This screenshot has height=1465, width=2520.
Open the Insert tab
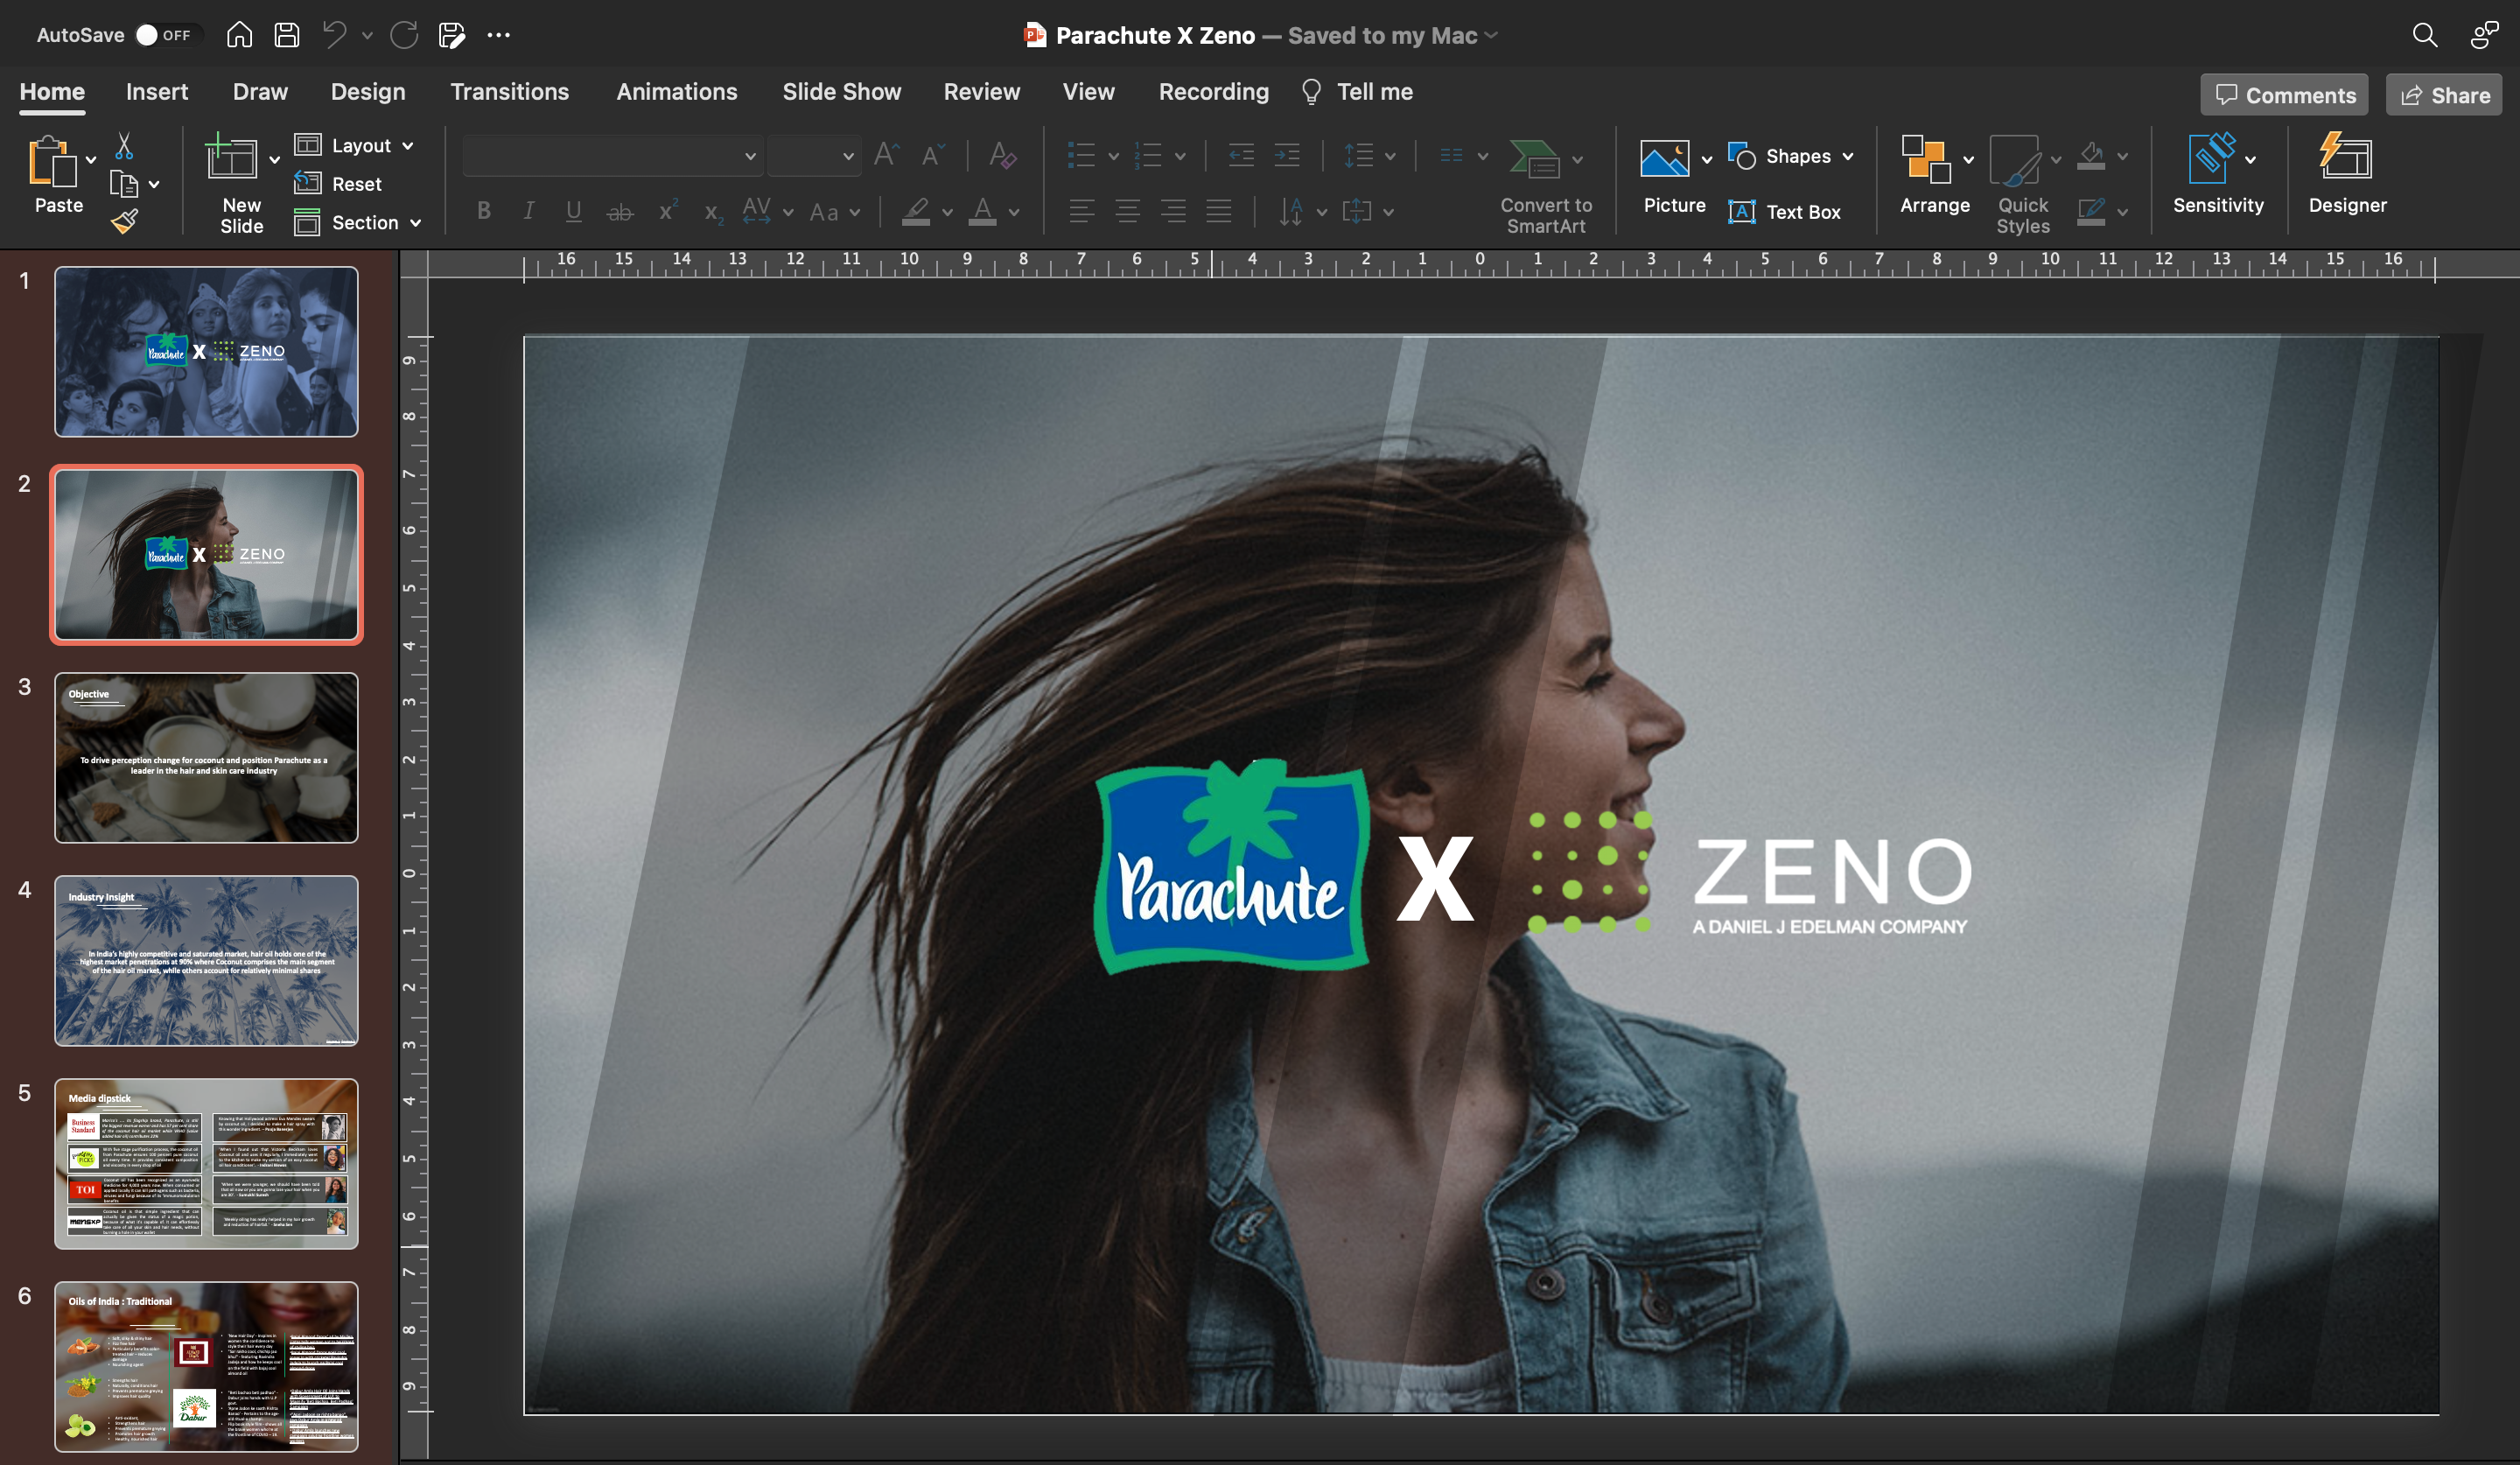(x=157, y=92)
